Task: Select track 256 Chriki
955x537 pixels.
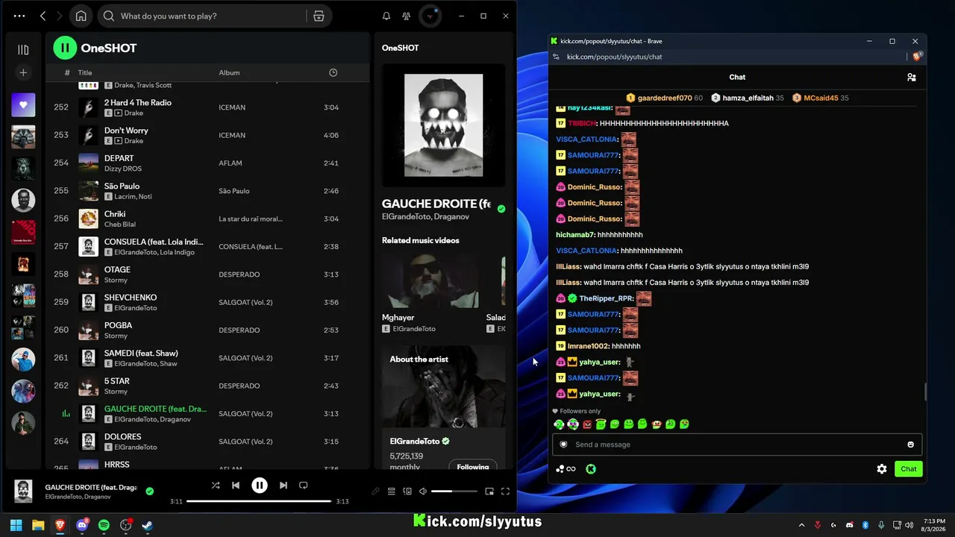Action: coord(207,219)
